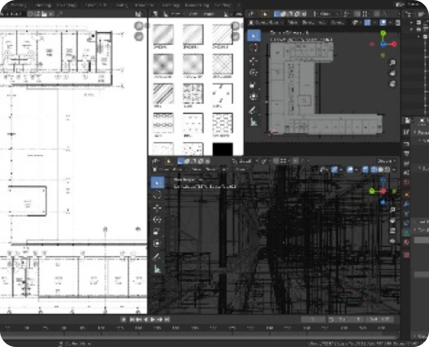Screen dimensions: 429x347
Task: Select the solid black hatch pattern thumbnail
Action: 223,149
